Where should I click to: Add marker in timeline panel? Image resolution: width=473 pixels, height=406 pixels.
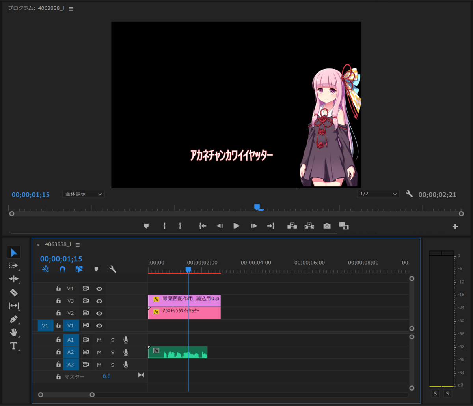(96, 269)
